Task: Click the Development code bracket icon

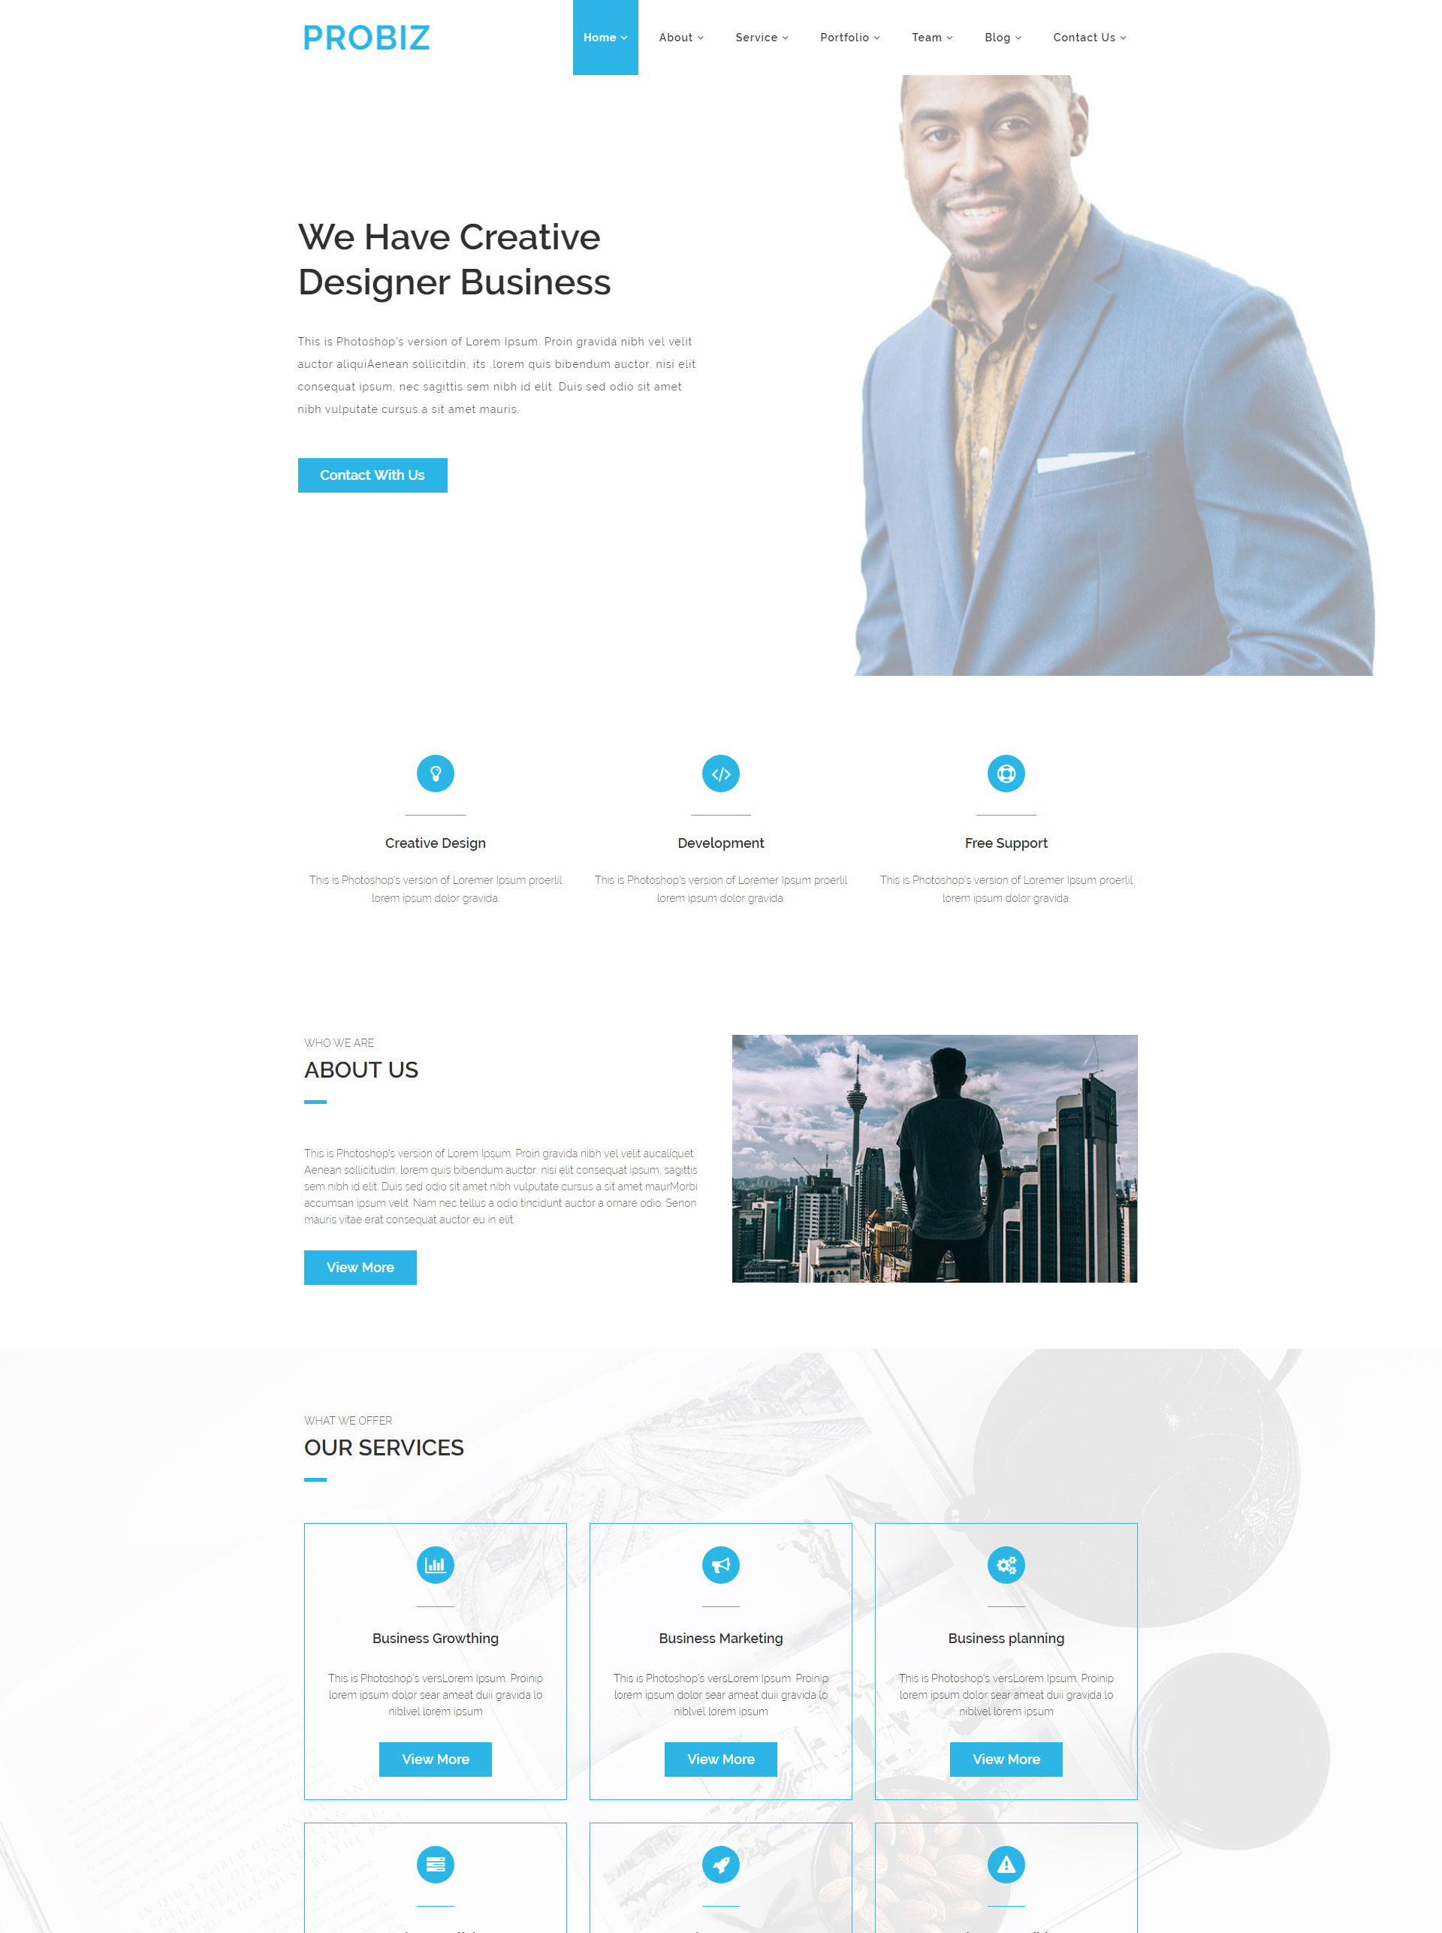Action: point(721,773)
